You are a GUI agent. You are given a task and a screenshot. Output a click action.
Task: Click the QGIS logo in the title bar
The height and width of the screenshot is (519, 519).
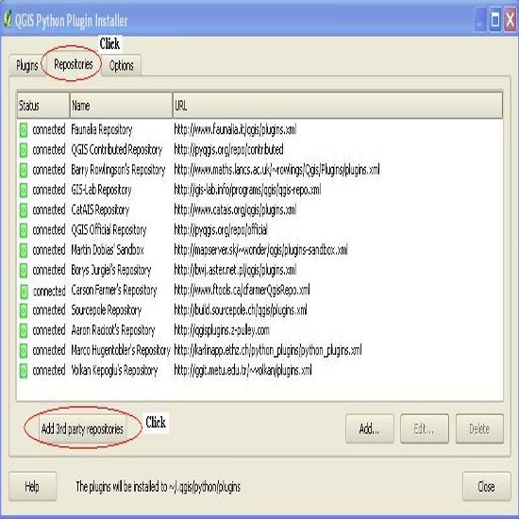[x=8, y=20]
